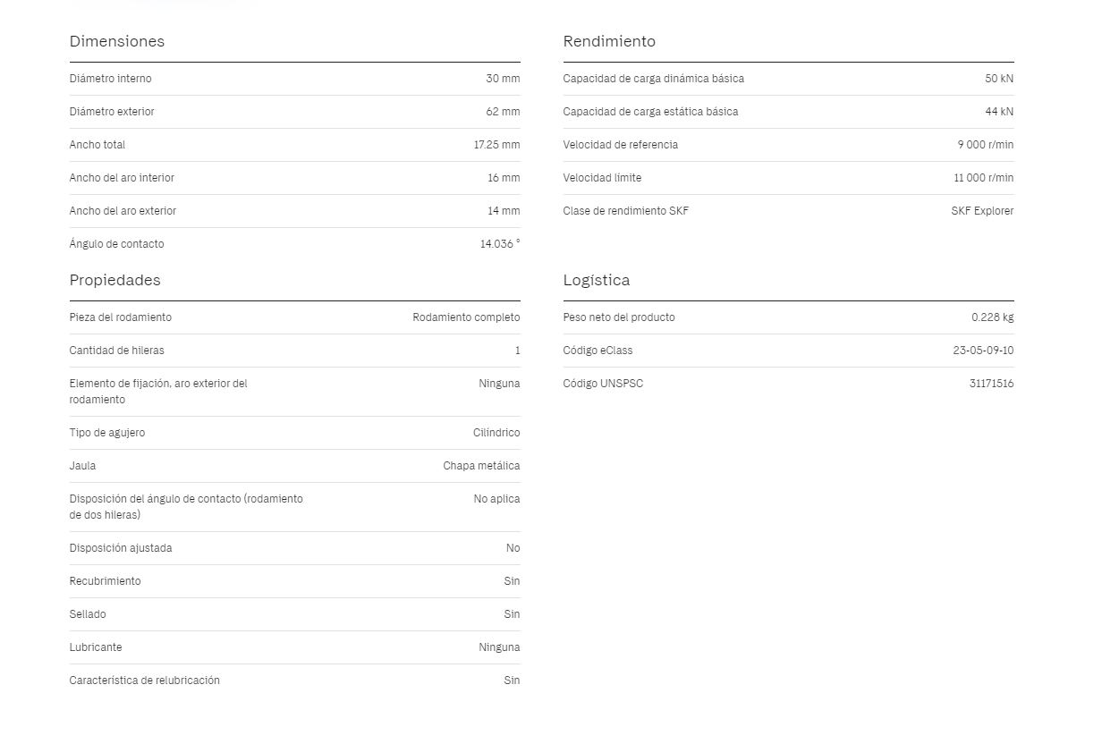The width and height of the screenshot is (1102, 744).
Task: Select the Tipo de agujero label
Action: [107, 433]
